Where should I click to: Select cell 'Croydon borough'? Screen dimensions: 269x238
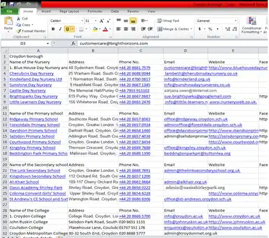(38, 56)
